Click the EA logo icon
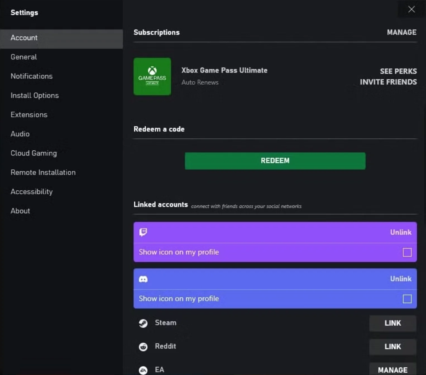 coord(143,370)
